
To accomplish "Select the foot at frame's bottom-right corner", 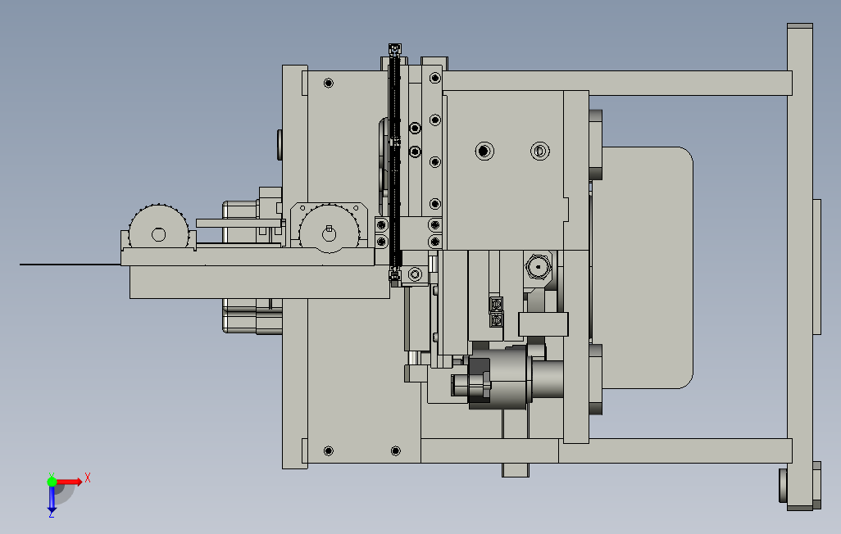I will (x=800, y=486).
